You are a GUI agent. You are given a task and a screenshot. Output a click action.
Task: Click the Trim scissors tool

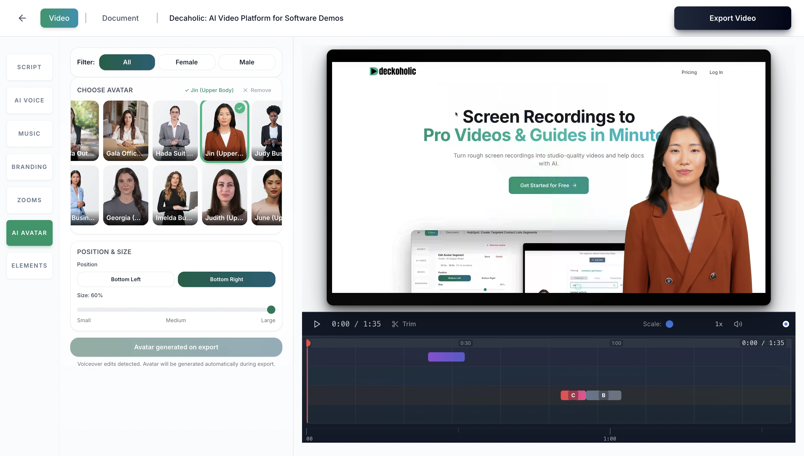point(404,324)
